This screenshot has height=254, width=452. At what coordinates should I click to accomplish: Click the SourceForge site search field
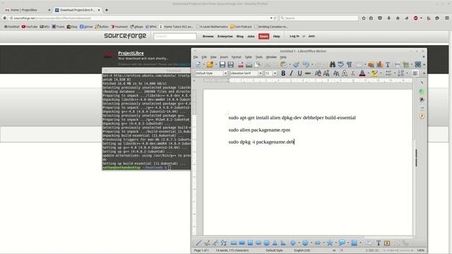pyautogui.click(x=175, y=36)
